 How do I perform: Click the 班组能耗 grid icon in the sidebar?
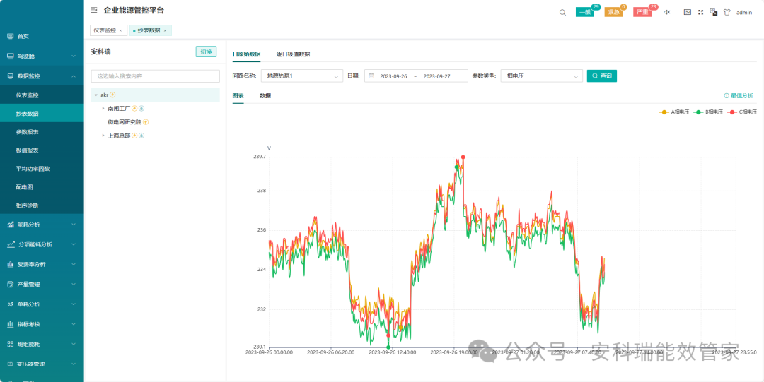click(10, 344)
